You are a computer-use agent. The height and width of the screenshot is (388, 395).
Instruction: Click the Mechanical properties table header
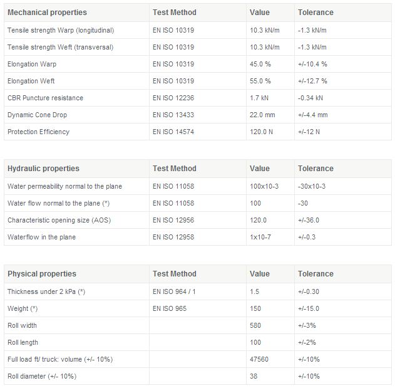pos(47,13)
